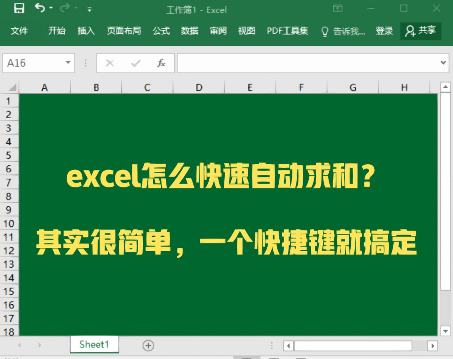Switch to the 开始 ribbon tab

pos(57,31)
